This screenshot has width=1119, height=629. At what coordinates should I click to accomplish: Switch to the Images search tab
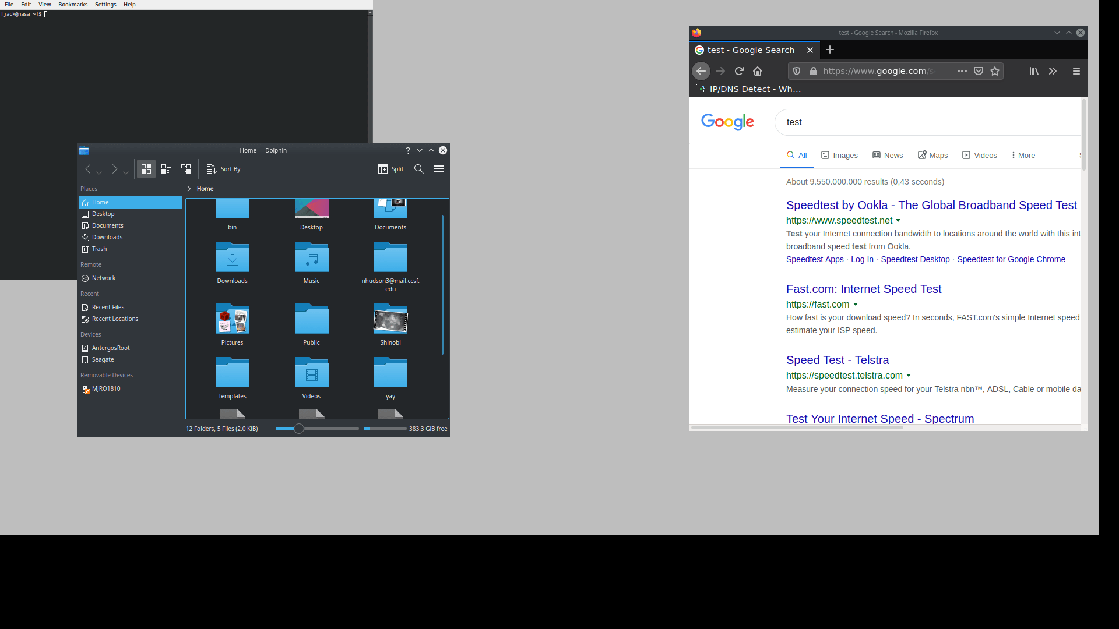tap(844, 155)
